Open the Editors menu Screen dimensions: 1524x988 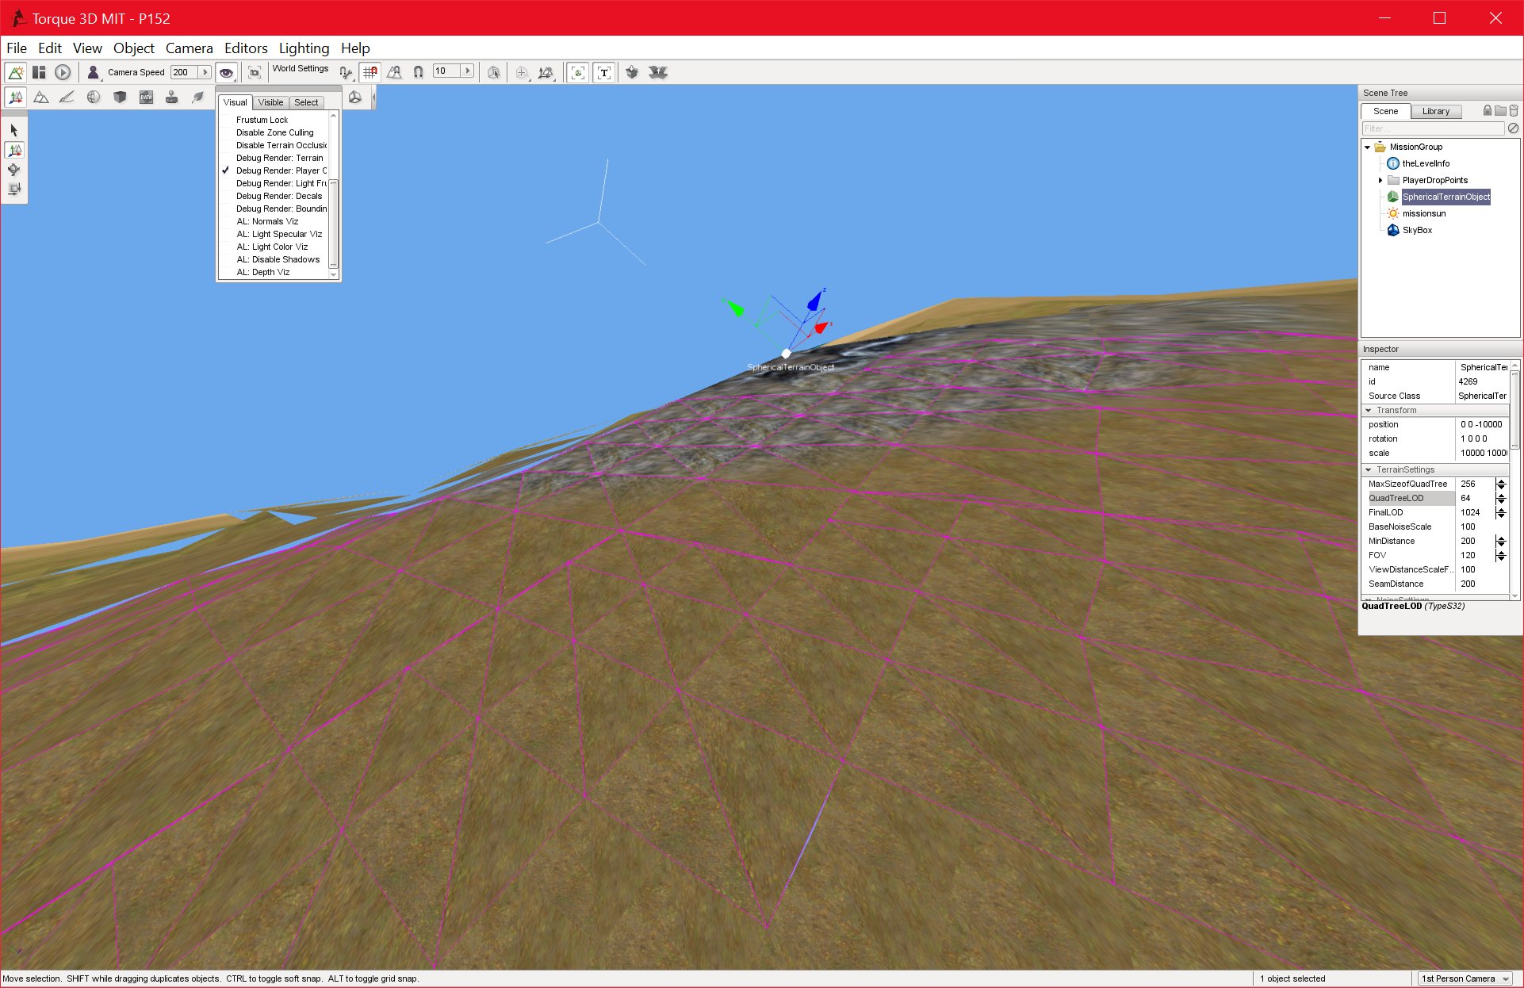pos(246,48)
